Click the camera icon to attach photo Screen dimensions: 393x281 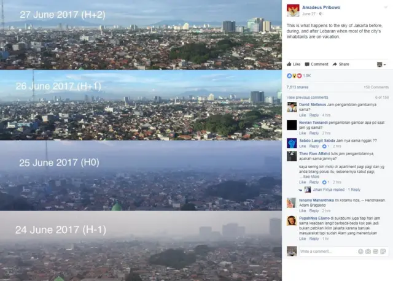(x=368, y=252)
